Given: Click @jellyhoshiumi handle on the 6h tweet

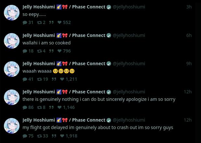Looking at the screenshot, I should pos(129,35).
